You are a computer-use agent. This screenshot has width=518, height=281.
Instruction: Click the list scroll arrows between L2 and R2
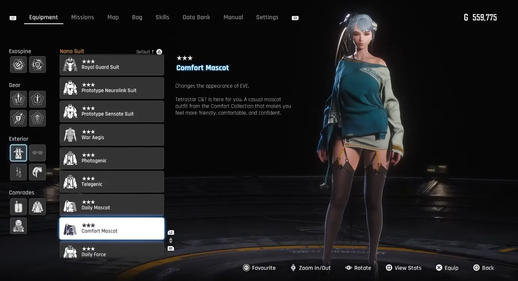pos(171,240)
